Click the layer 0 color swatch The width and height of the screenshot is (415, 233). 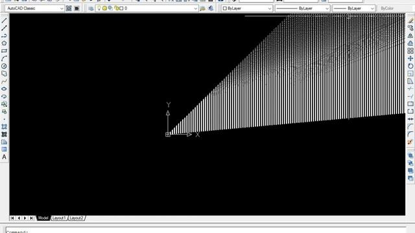tap(121, 8)
